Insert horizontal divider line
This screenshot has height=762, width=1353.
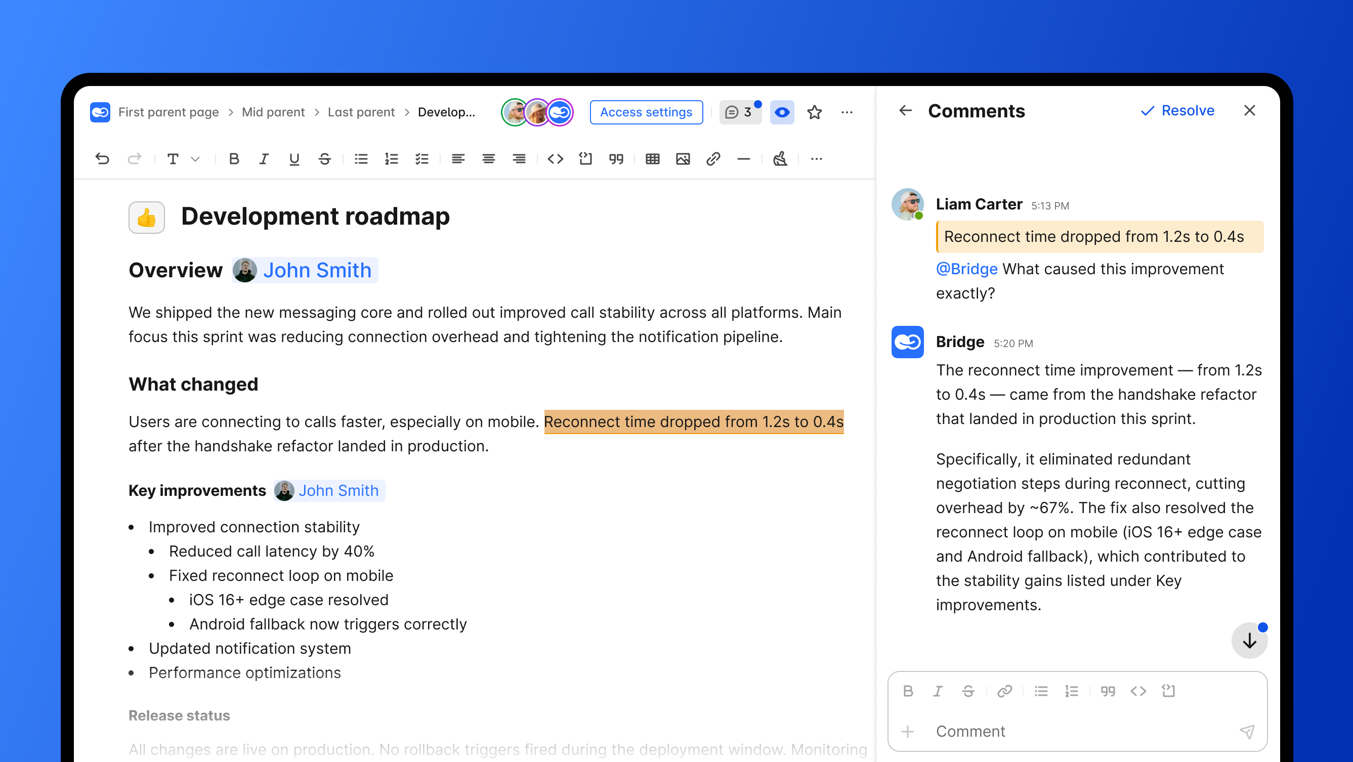pyautogui.click(x=744, y=158)
